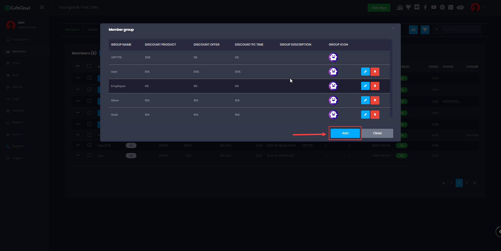Delete the Employee member group
The width and height of the screenshot is (501, 251).
tap(375, 86)
